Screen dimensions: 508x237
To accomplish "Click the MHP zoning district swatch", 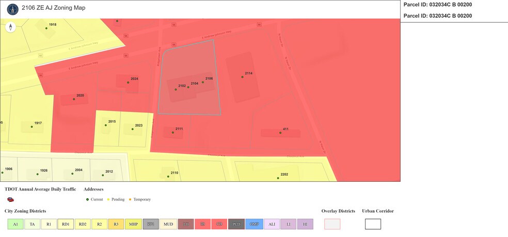I will pos(133,224).
